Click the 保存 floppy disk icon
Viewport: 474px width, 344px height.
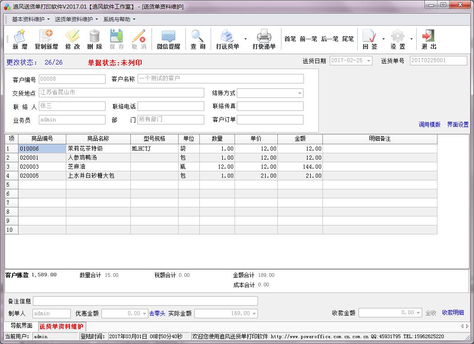tap(117, 39)
